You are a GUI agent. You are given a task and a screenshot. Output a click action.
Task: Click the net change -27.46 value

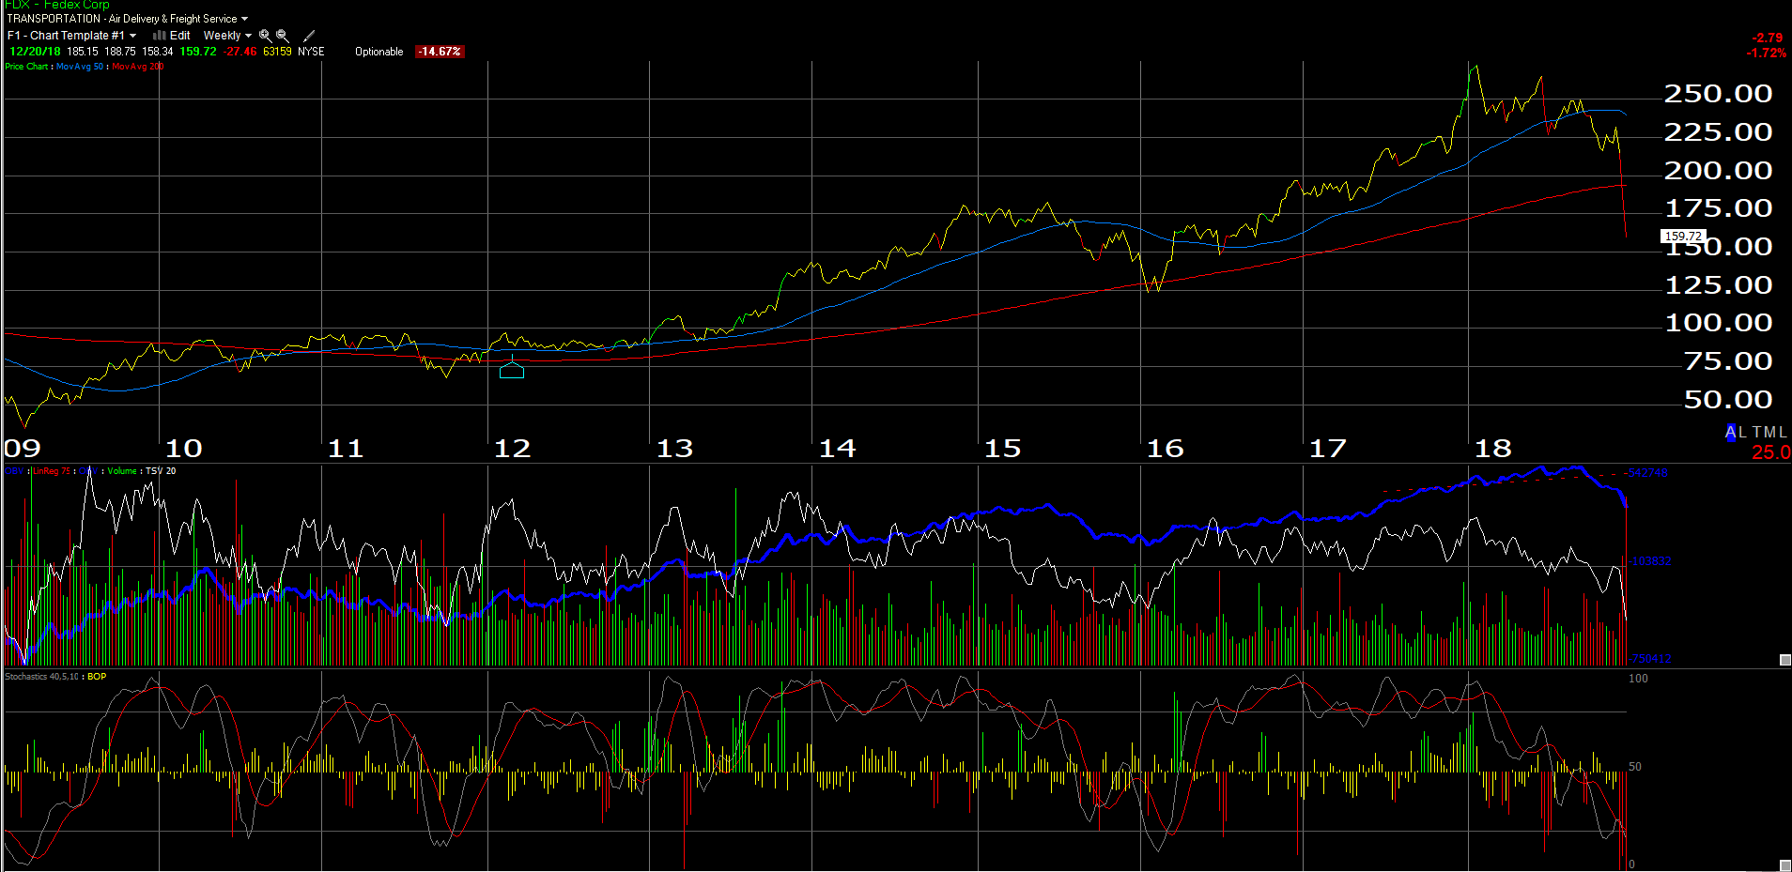pos(240,52)
